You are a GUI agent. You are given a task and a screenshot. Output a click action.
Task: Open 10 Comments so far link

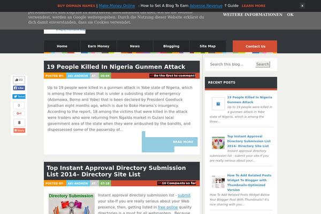click(x=179, y=183)
